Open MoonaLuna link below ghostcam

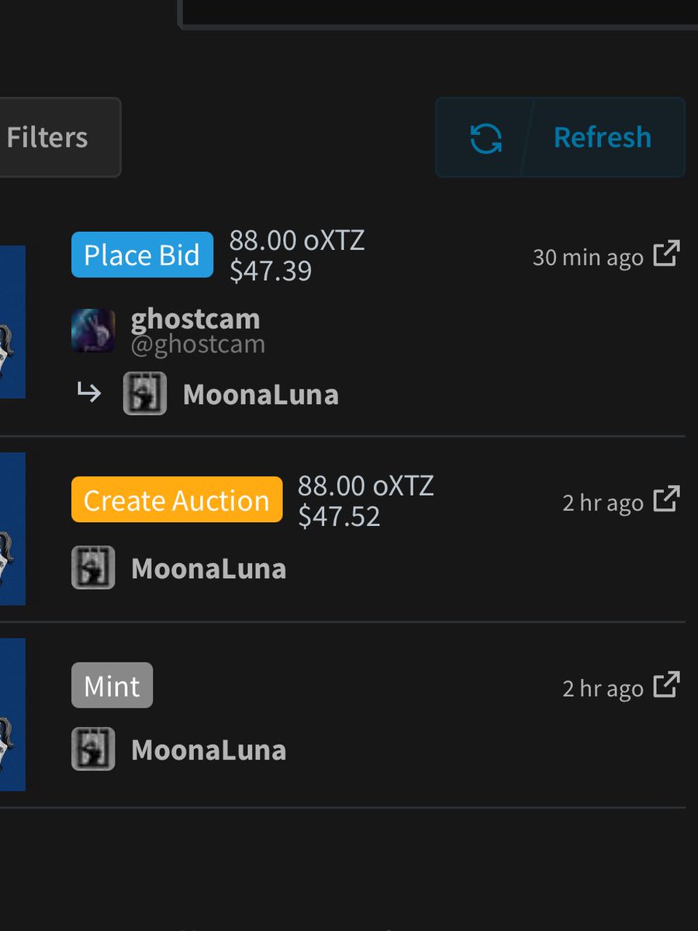(261, 395)
